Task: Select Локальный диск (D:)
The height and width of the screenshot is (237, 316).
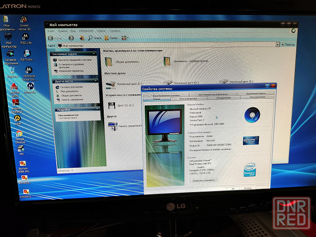Action: pos(181,82)
